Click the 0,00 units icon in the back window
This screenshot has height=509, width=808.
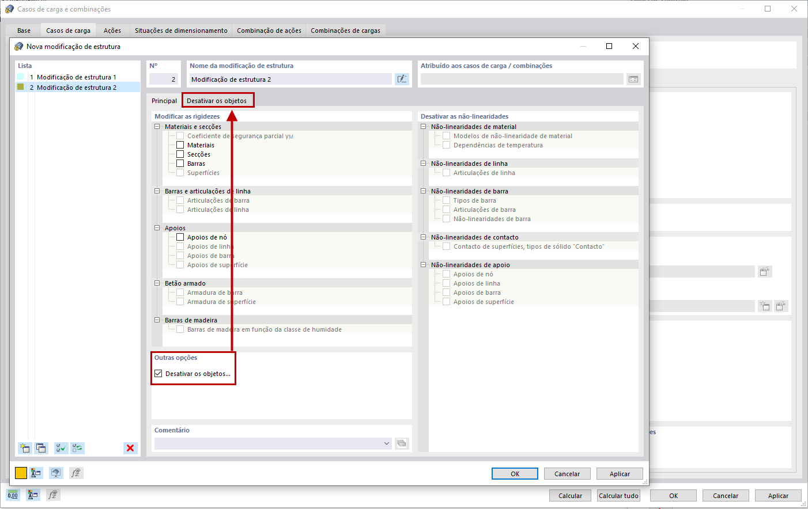pos(13,495)
